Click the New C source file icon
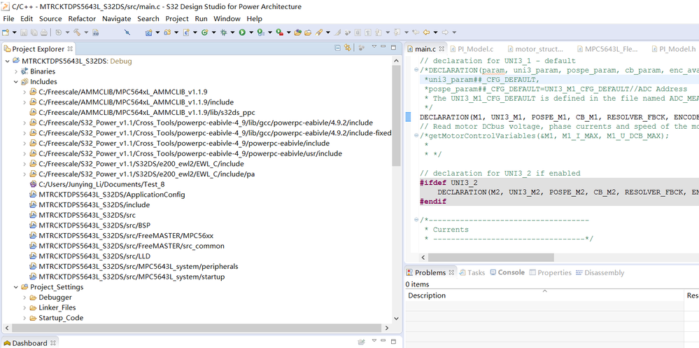Image resolution: width=699 pixels, height=348 pixels. pyautogui.click(x=186, y=32)
